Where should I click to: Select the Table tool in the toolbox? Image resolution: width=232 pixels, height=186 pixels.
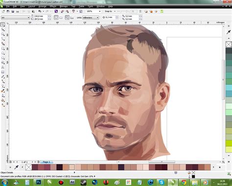coord(3,72)
